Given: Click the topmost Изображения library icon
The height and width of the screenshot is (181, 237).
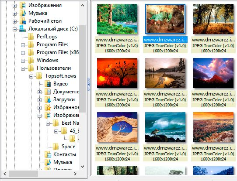Looking at the screenshot, I should pos(23,5).
